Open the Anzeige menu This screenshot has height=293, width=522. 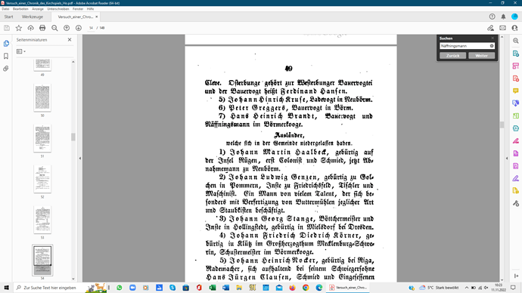pos(38,9)
